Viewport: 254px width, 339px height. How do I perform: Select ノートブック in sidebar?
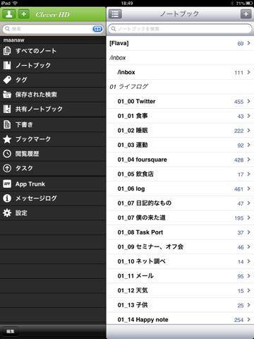53,66
